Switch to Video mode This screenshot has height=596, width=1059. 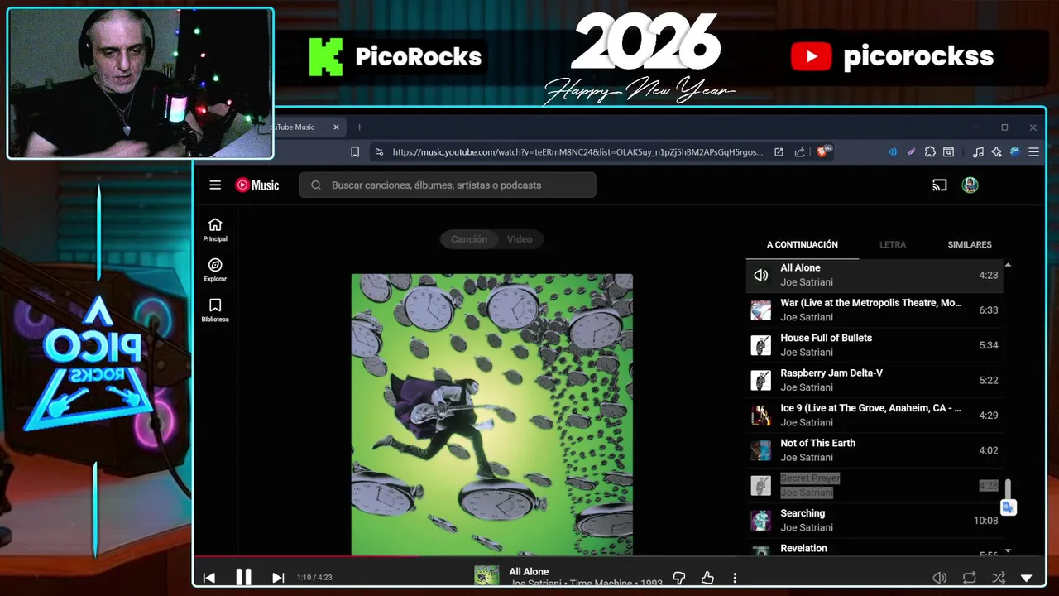520,239
